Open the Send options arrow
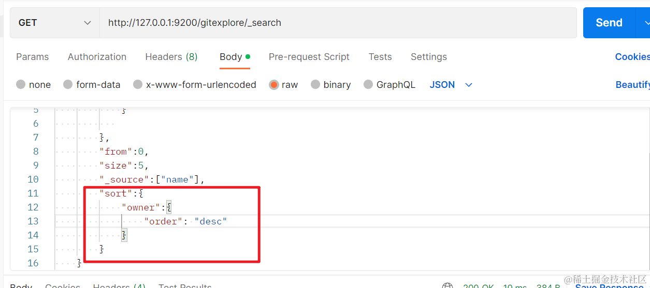Viewport: 650px width, 288px height. pyautogui.click(x=645, y=23)
